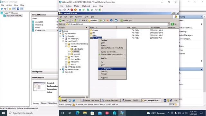Open Clipboard menu in VM Connection window
The height and width of the screenshot is (116, 206).
[x=86, y=6]
